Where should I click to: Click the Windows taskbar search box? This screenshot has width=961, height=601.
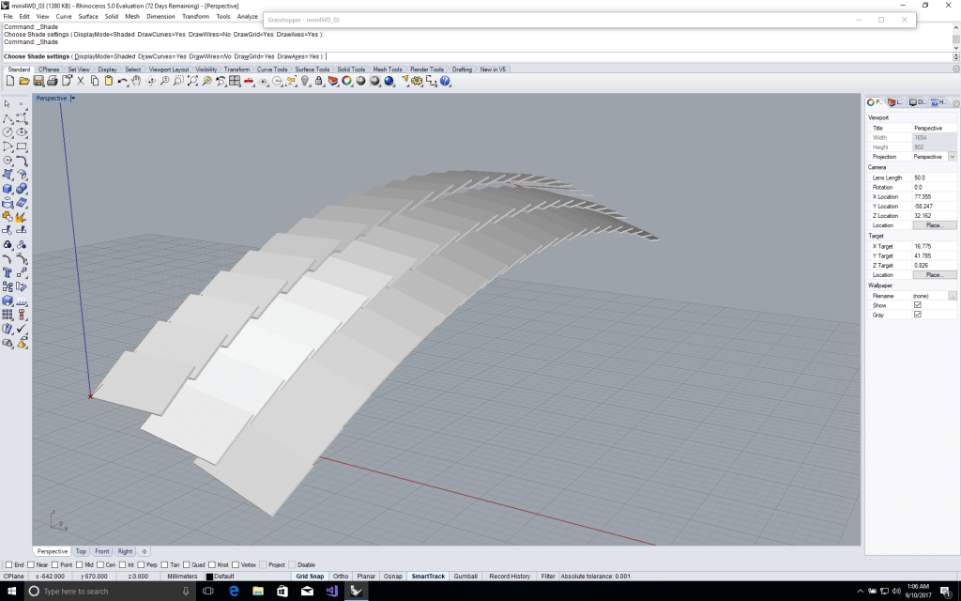[110, 592]
